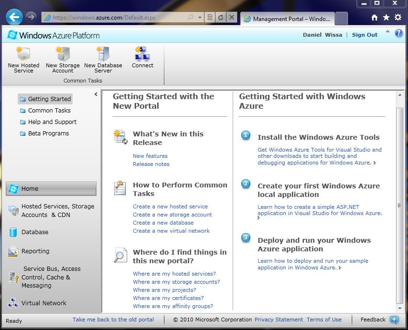
Task: Collapse the ribbon with the up caret
Action: coord(387,32)
